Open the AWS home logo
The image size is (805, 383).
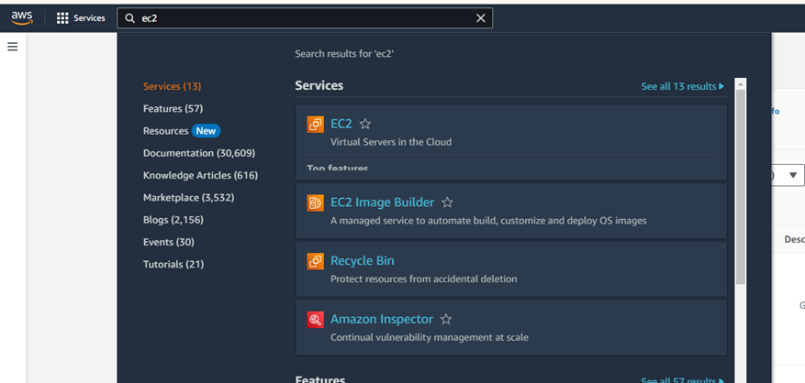pyautogui.click(x=21, y=18)
